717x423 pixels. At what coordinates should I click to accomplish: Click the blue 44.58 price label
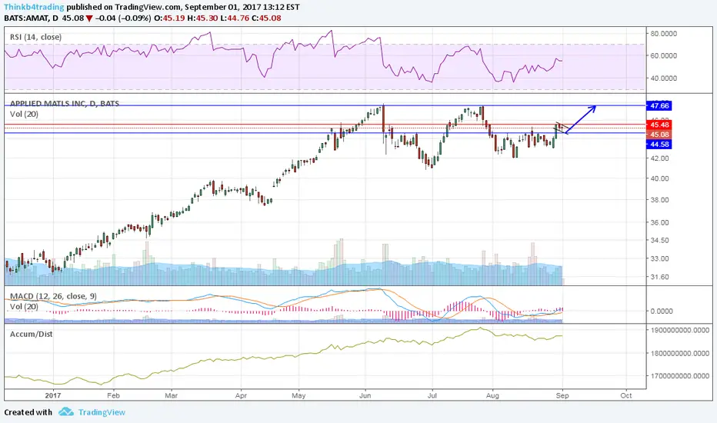pyautogui.click(x=659, y=144)
